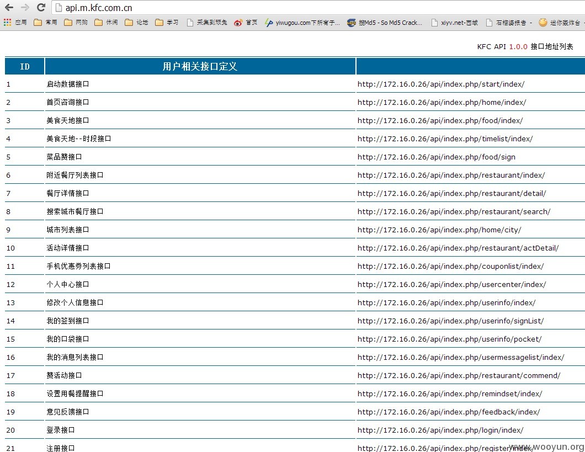Viewport: 585px width, 452px height.
Task: Click the food/index/ API URL
Action: pyautogui.click(x=440, y=121)
